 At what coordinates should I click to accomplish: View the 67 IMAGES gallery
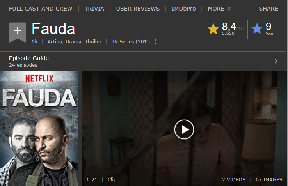point(269,180)
